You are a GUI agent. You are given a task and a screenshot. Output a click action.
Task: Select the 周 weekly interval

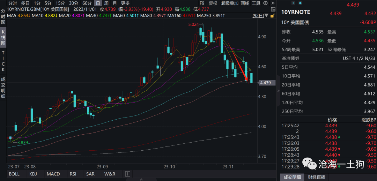coord(106,3)
